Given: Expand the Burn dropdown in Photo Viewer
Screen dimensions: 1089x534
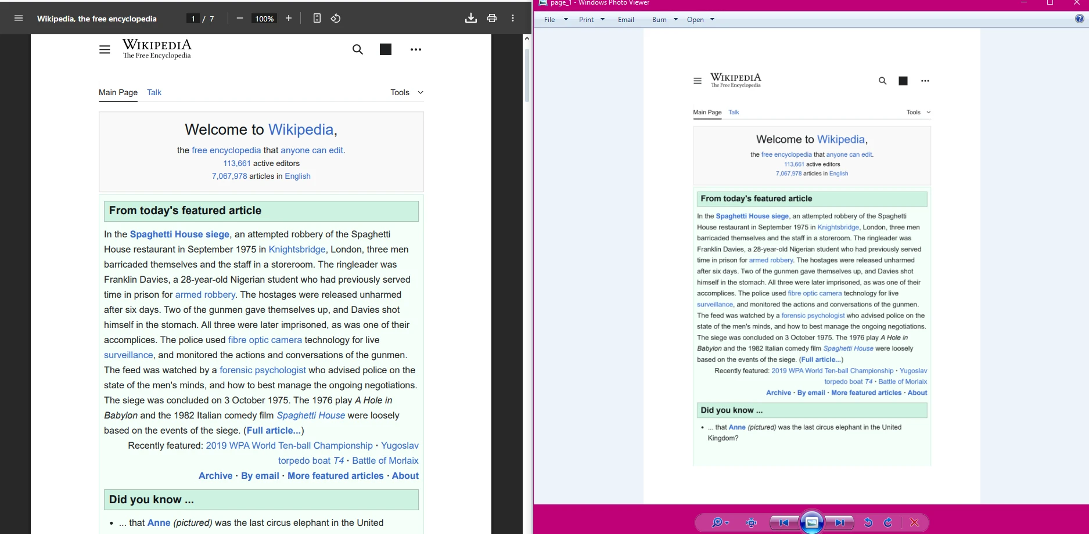Looking at the screenshot, I should click(x=674, y=19).
